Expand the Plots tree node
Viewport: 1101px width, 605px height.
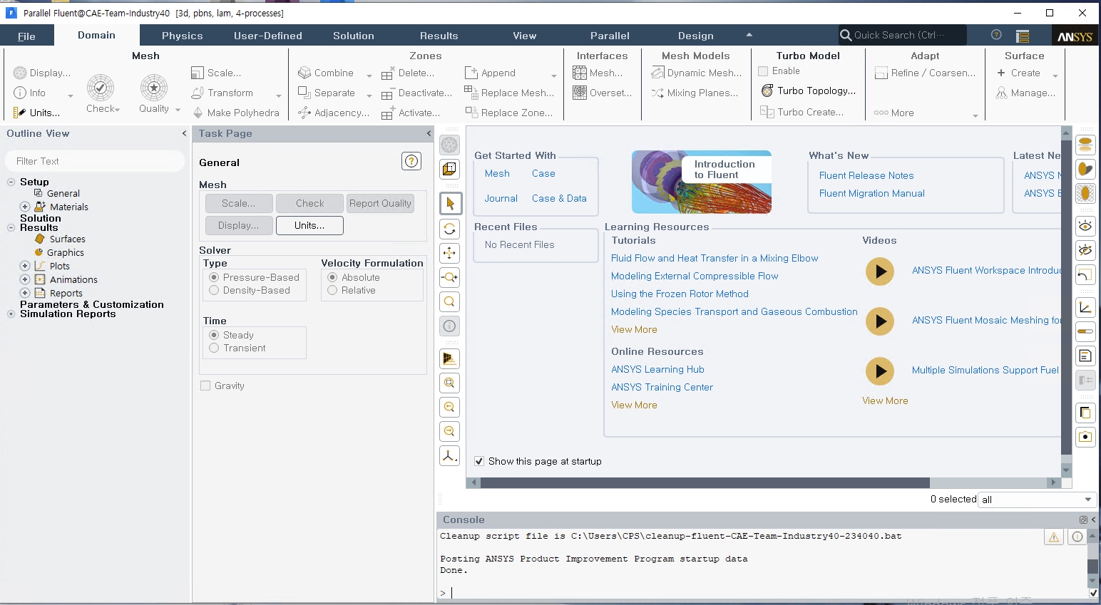[24, 266]
